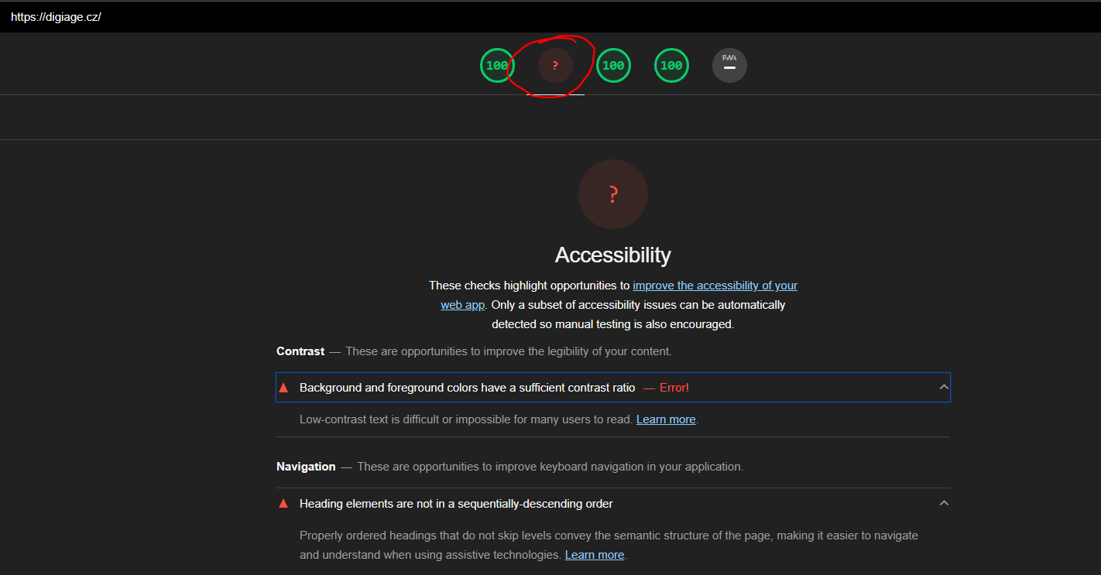Click 'These are opportunities to improve the legibility' text

pos(509,351)
